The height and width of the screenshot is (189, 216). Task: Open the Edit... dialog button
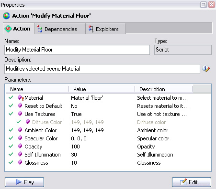(x=192, y=182)
